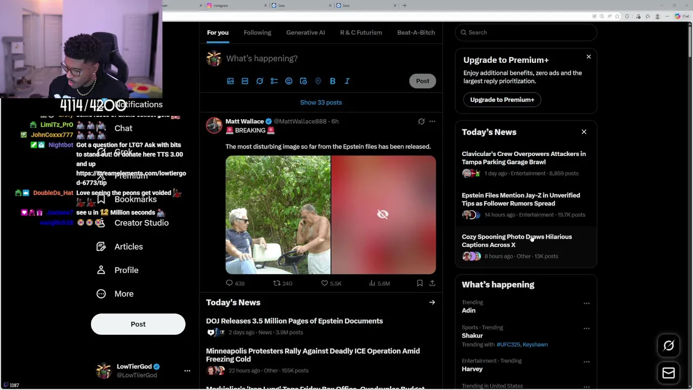Dismiss the Upgrade to Premium+ card
693x390 pixels.
589,56
